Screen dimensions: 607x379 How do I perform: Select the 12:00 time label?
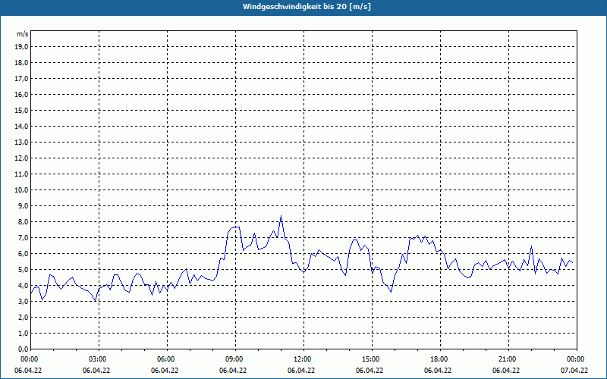(303, 359)
